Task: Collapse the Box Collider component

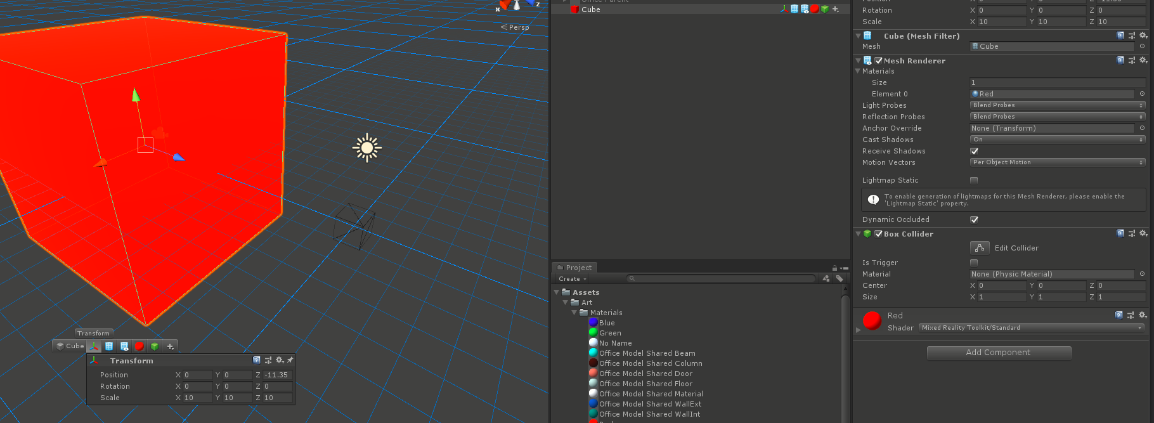Action: (x=858, y=234)
